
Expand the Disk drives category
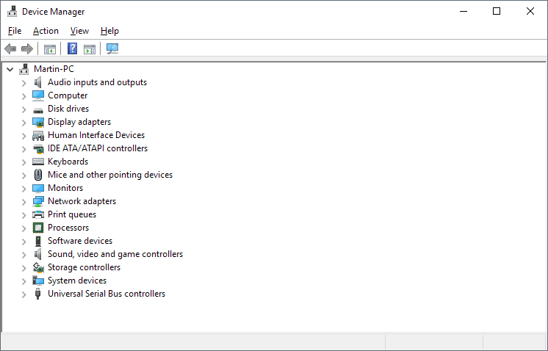[24, 109]
